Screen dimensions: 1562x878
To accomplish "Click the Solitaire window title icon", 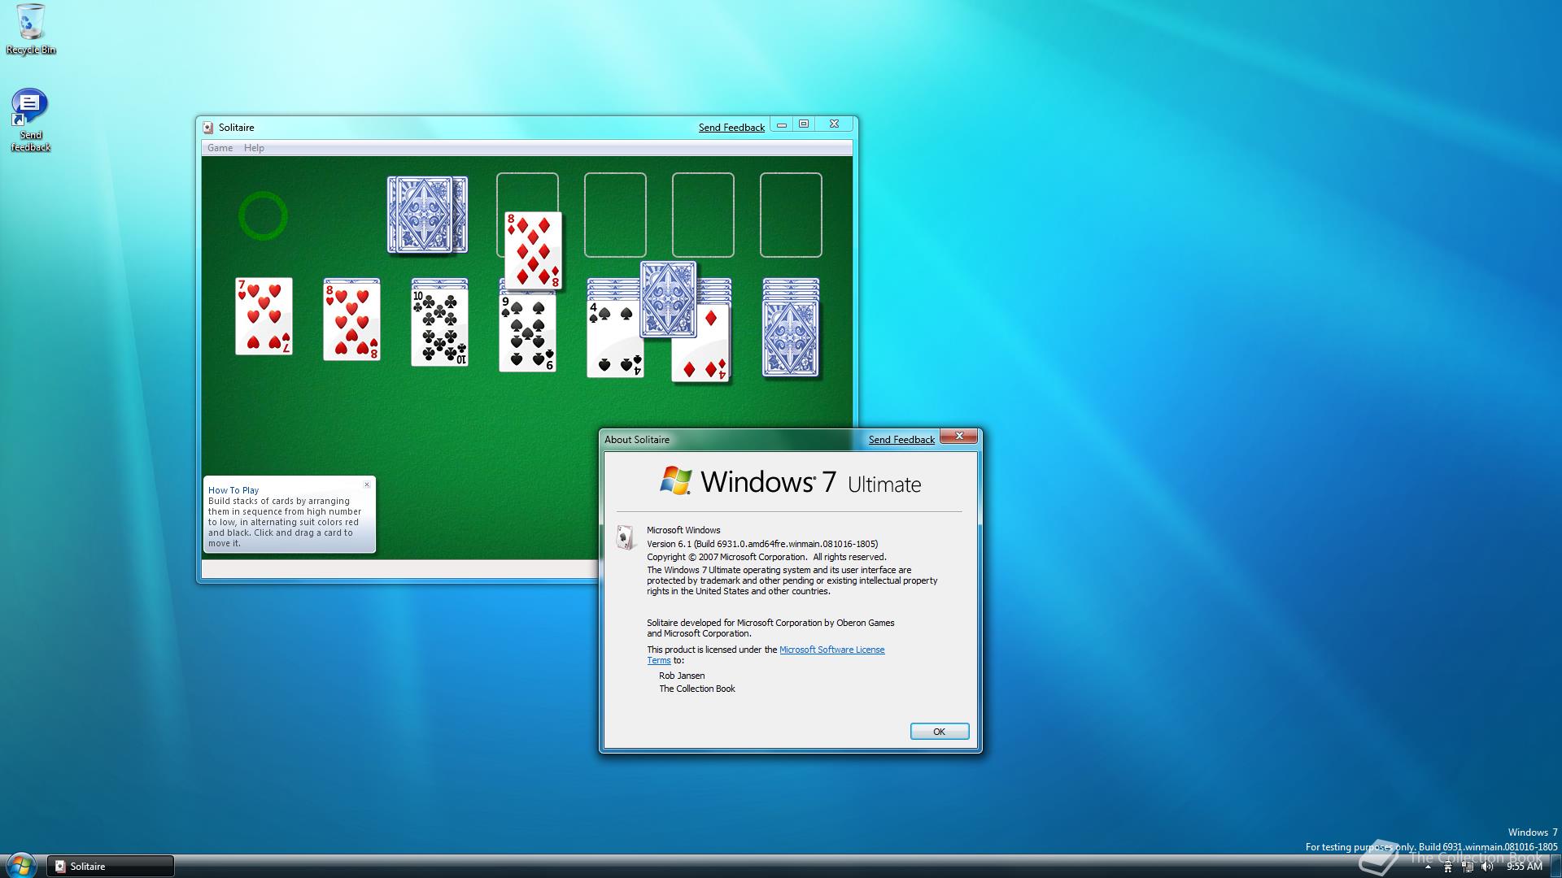I will click(x=208, y=128).
